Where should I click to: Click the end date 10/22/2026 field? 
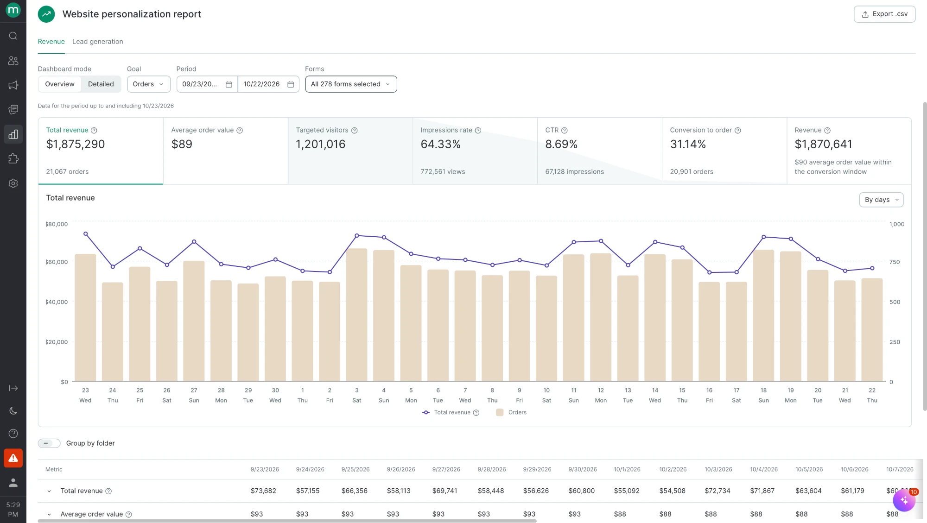pos(268,84)
